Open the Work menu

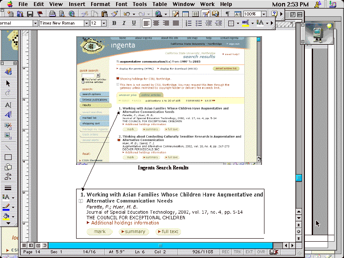[207, 4]
